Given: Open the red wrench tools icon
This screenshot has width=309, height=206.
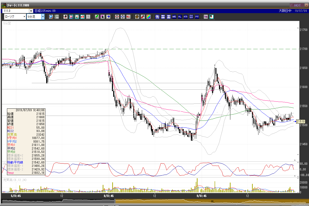Looking at the screenshot, I should (x=143, y=17).
